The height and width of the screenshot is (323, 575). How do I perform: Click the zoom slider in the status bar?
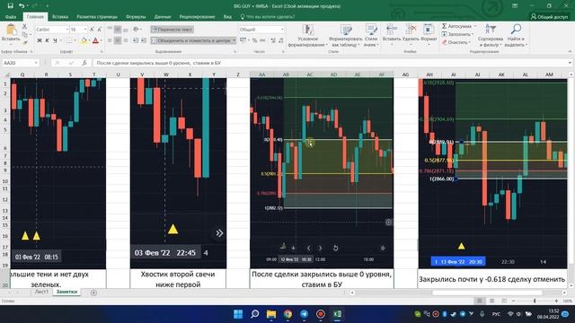pos(535,301)
